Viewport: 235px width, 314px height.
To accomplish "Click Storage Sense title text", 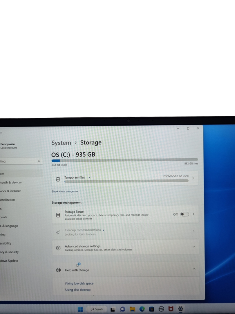I will pyautogui.click(x=74, y=212).
